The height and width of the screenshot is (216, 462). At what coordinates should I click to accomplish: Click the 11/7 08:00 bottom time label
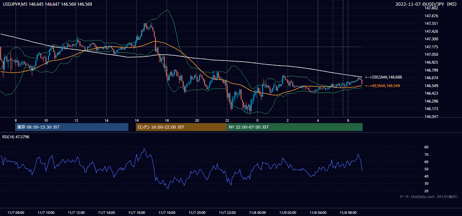16,212
